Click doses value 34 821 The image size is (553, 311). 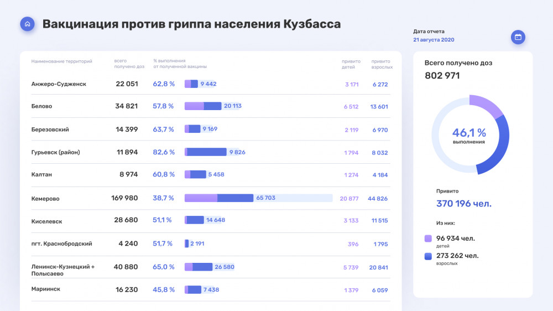click(126, 106)
